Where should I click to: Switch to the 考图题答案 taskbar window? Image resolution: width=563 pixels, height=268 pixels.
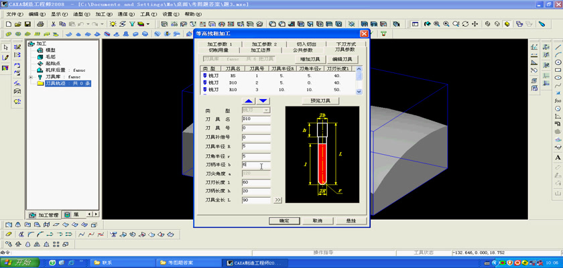188,263
